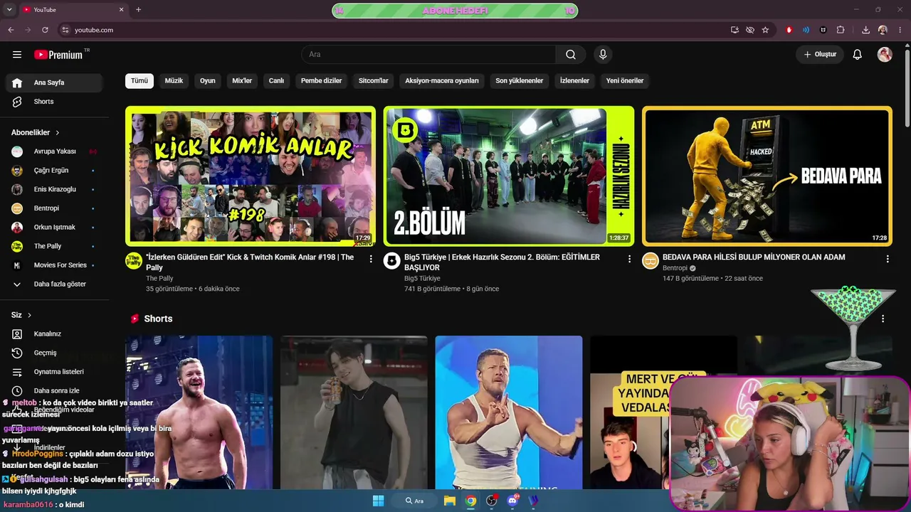
Task: Play the Bedava Para ATM thumbnail
Action: click(767, 176)
